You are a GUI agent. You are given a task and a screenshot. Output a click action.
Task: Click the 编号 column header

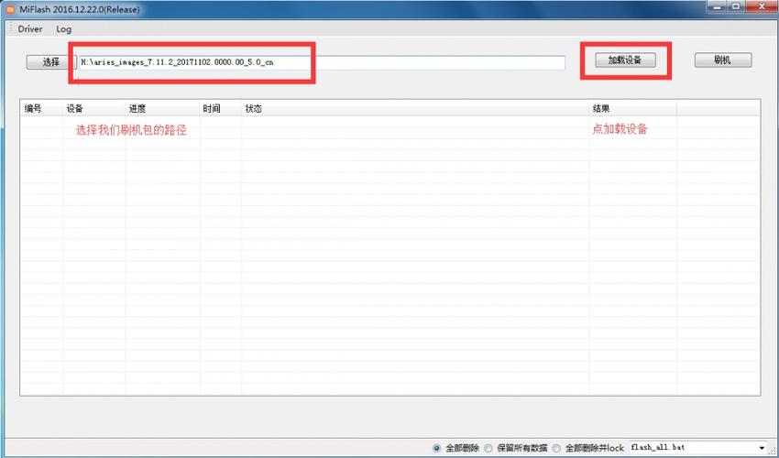[42, 108]
